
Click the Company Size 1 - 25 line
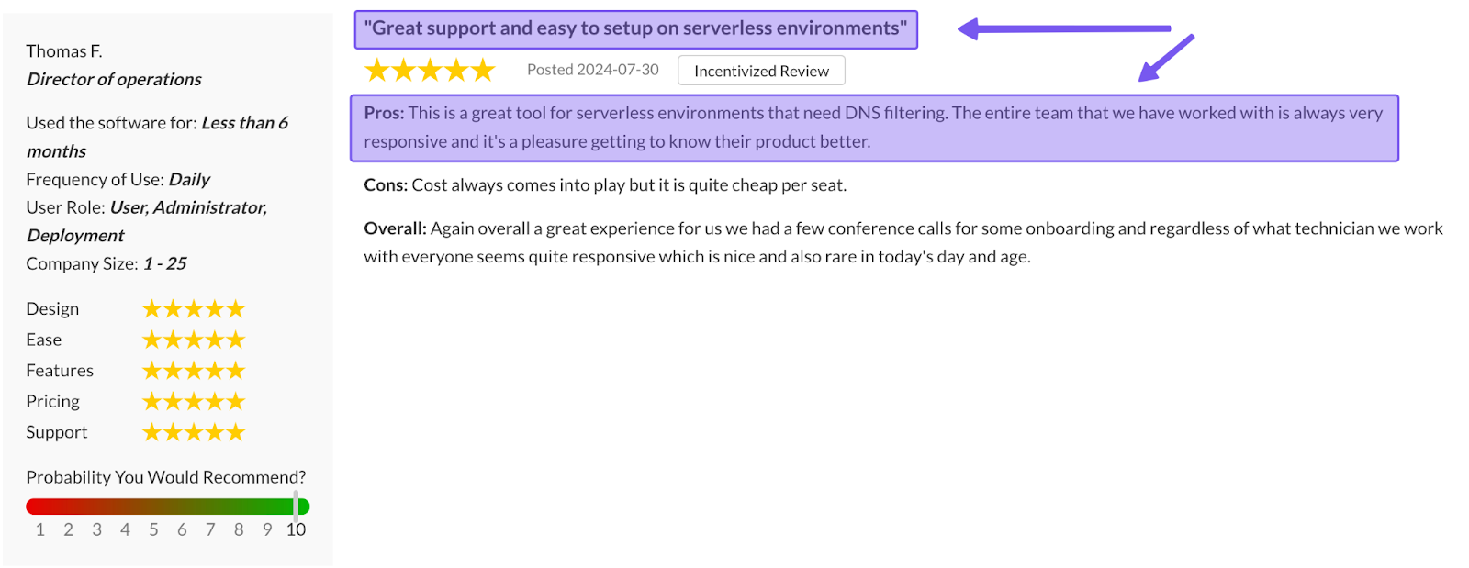(x=107, y=264)
